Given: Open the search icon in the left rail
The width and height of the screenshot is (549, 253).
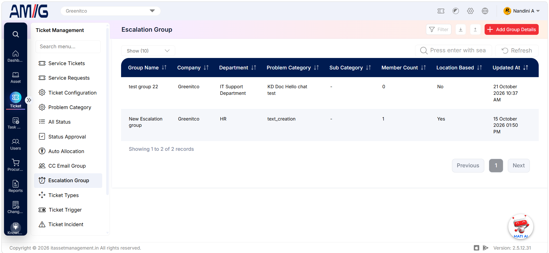Looking at the screenshot, I should click(16, 34).
